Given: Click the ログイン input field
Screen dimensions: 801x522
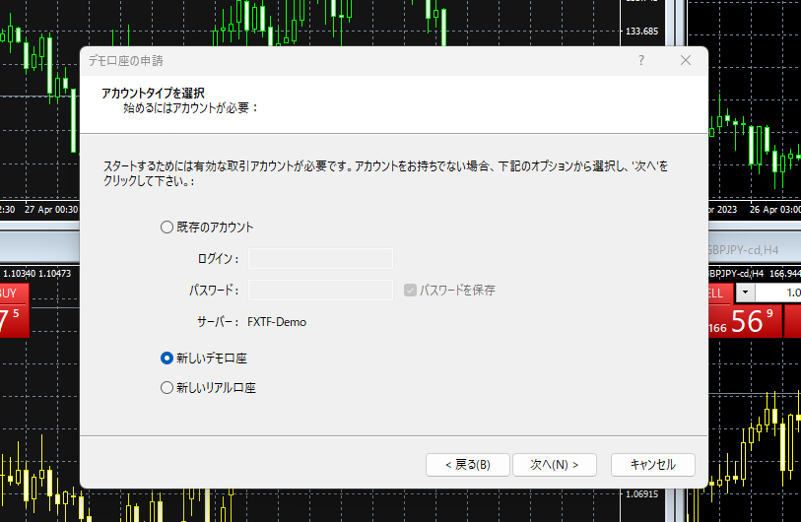Looking at the screenshot, I should [x=320, y=259].
